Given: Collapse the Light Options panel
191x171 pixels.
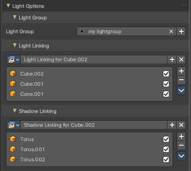Looking at the screenshot, I should 8,6.
